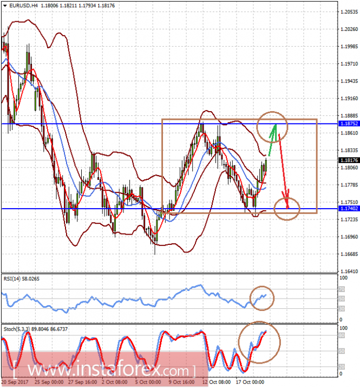The height and width of the screenshot is (388, 360).
Task: Select the brown rectangle's top edge
Action: tap(239, 120)
